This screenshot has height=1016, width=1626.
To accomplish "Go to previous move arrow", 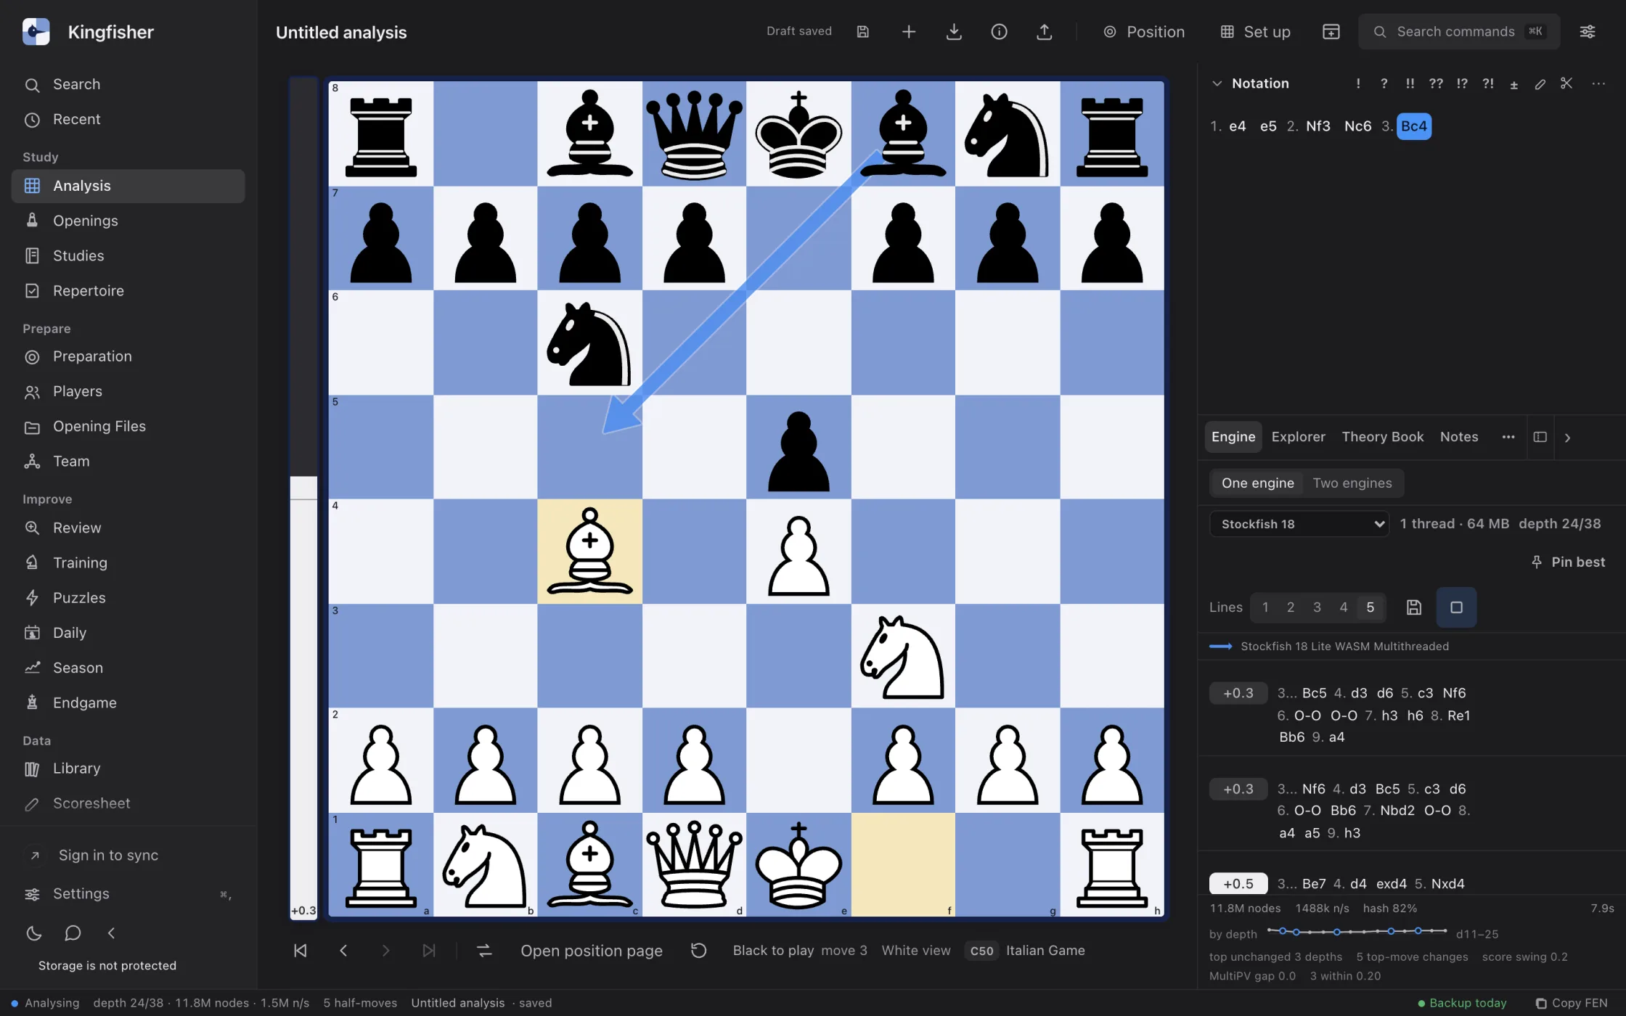I will 343,951.
